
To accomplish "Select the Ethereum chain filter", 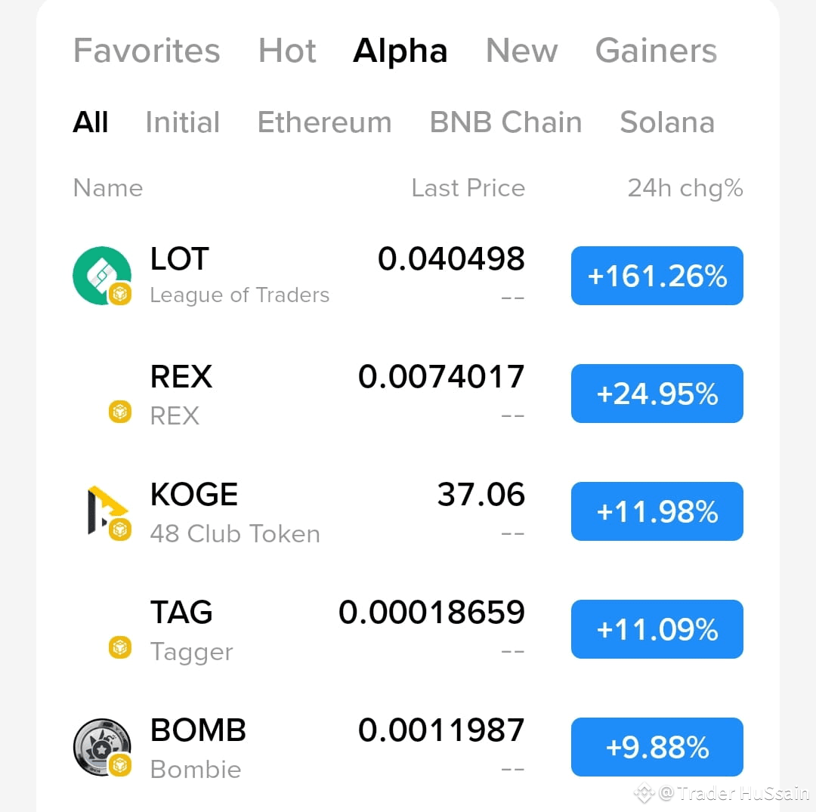I will (x=324, y=122).
